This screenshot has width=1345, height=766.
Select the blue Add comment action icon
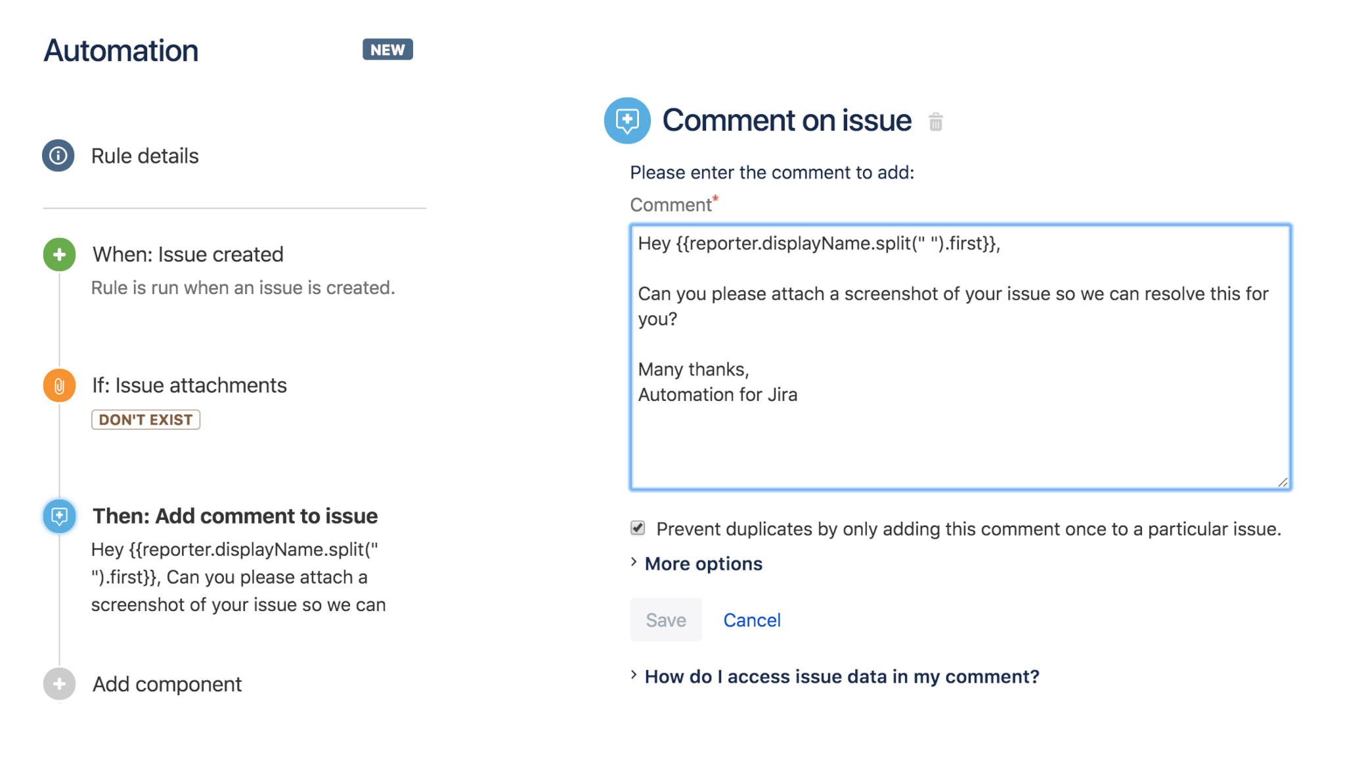point(59,517)
